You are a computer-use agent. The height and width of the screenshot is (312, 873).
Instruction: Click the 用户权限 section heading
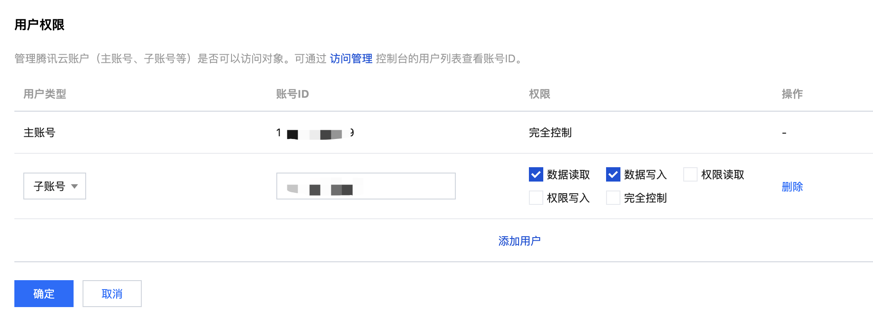(x=39, y=25)
